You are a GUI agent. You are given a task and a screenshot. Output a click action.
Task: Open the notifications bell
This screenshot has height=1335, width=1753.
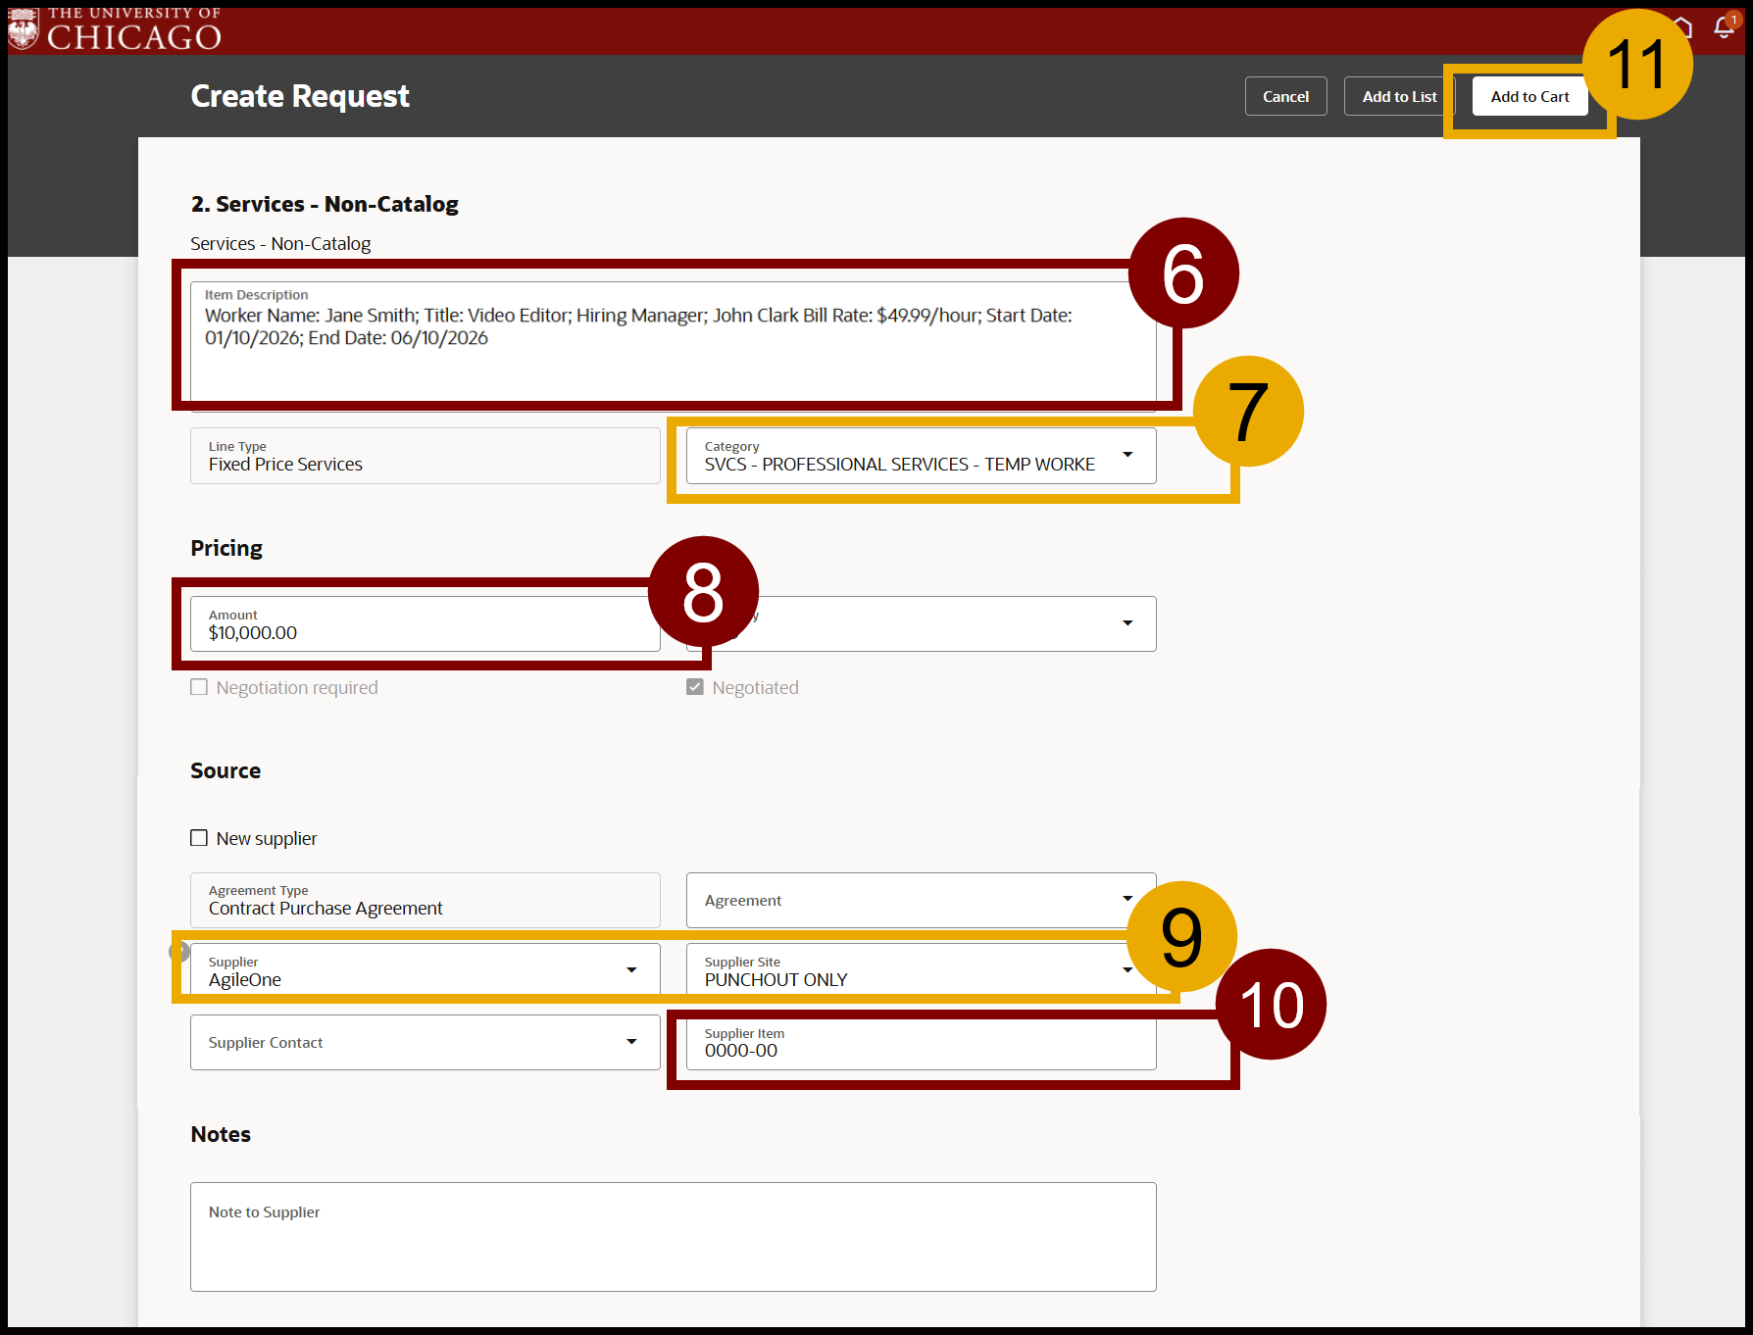pyautogui.click(x=1724, y=27)
